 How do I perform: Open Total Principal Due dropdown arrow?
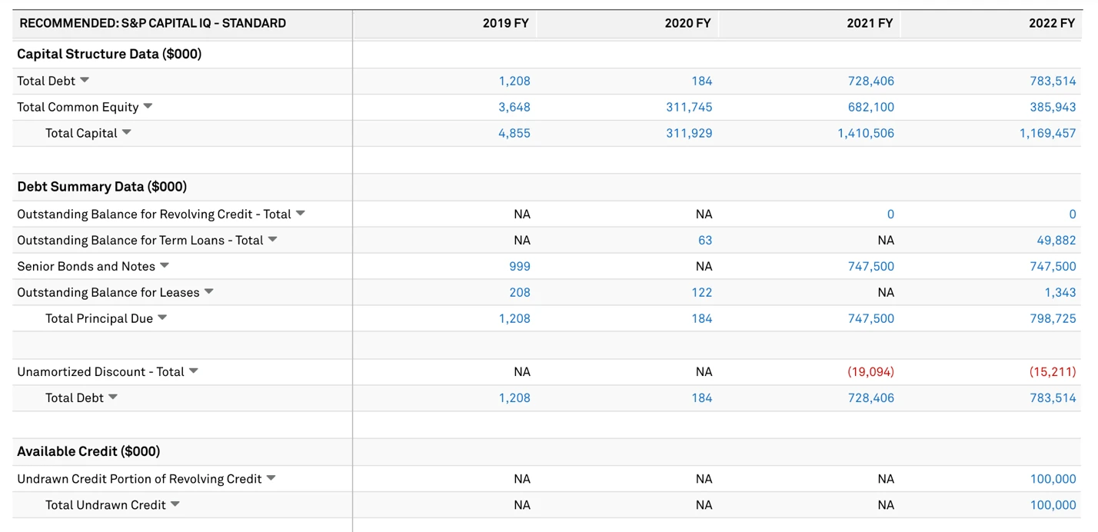[x=162, y=318]
